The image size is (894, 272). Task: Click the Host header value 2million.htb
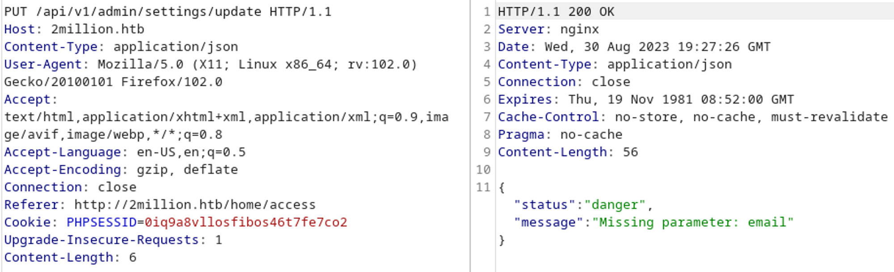[x=97, y=29]
